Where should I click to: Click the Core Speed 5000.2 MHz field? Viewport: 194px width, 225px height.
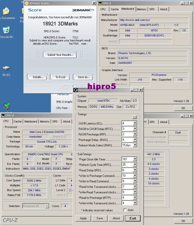pos(34,181)
